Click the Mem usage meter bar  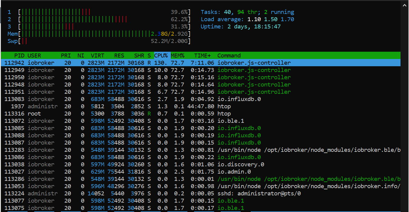point(105,34)
